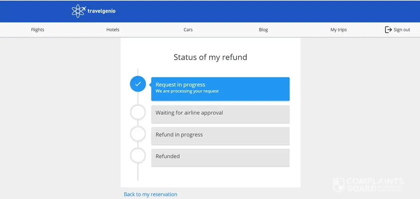Viewport: 420px width, 199px height.
Task: Click the blue checkmark step circle
Action: pos(138,84)
